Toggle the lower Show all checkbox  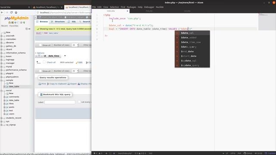click(x=40, y=71)
